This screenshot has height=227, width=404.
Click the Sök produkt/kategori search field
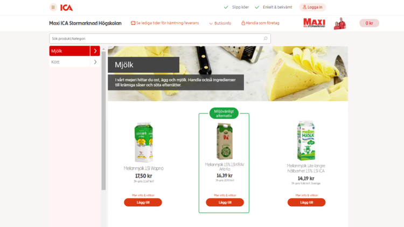(x=160, y=39)
